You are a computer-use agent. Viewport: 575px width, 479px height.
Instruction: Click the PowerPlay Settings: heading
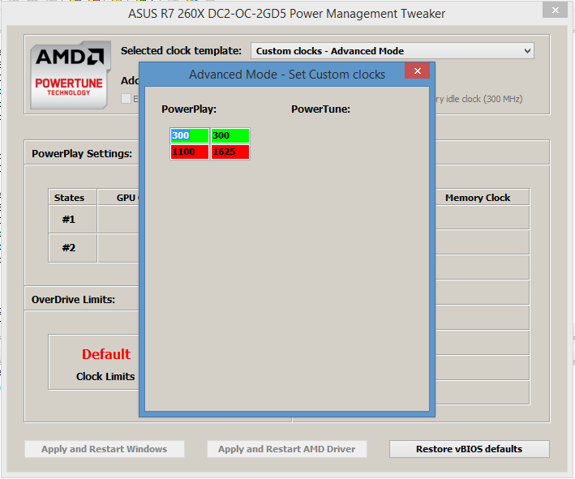click(x=82, y=153)
